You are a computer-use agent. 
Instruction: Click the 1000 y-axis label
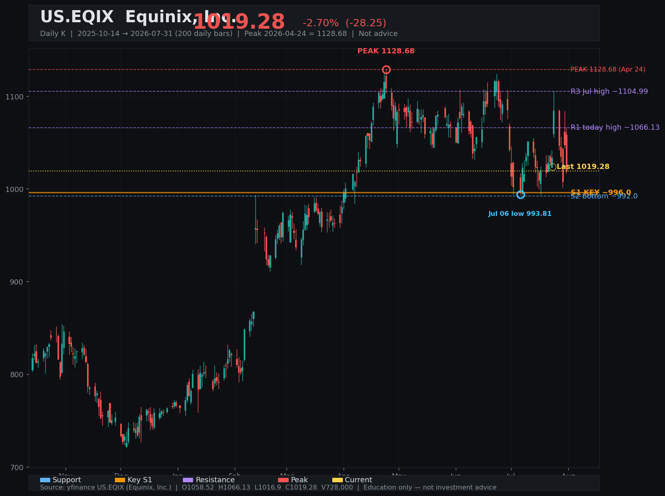14,189
